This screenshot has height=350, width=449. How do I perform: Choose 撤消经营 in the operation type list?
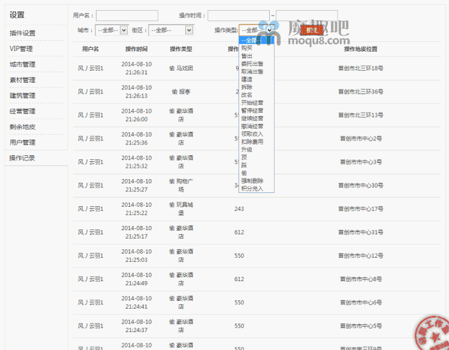[x=257, y=126]
